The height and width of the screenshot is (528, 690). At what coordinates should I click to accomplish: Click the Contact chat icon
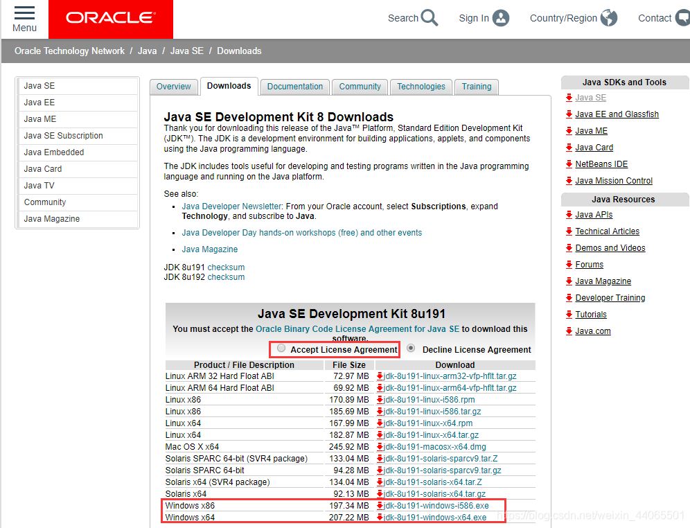(682, 18)
